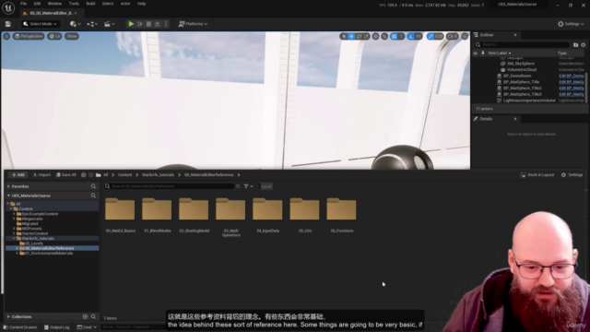590x332 pixels.
Task: Start Play in Editor with green arrow
Action: pyautogui.click(x=131, y=24)
